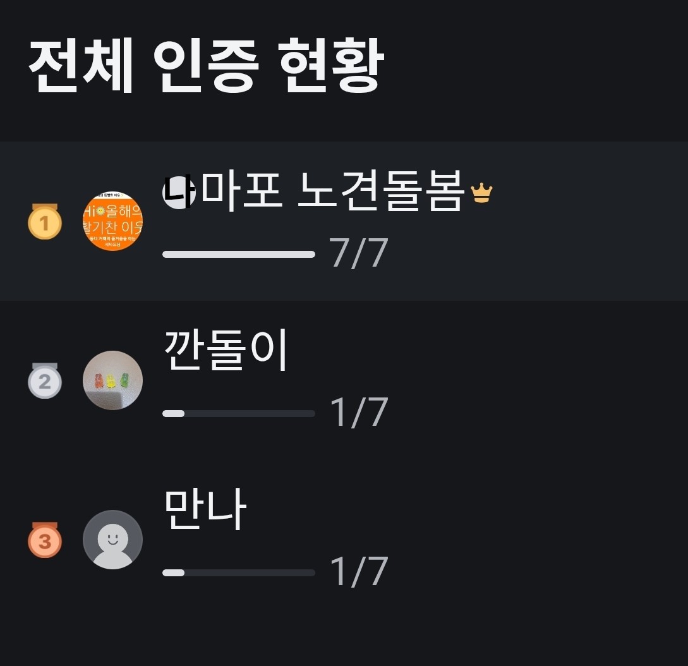Screen dimensions: 688x666
Task: Click the 전체 인증 현황 heading
Action: pos(206,66)
